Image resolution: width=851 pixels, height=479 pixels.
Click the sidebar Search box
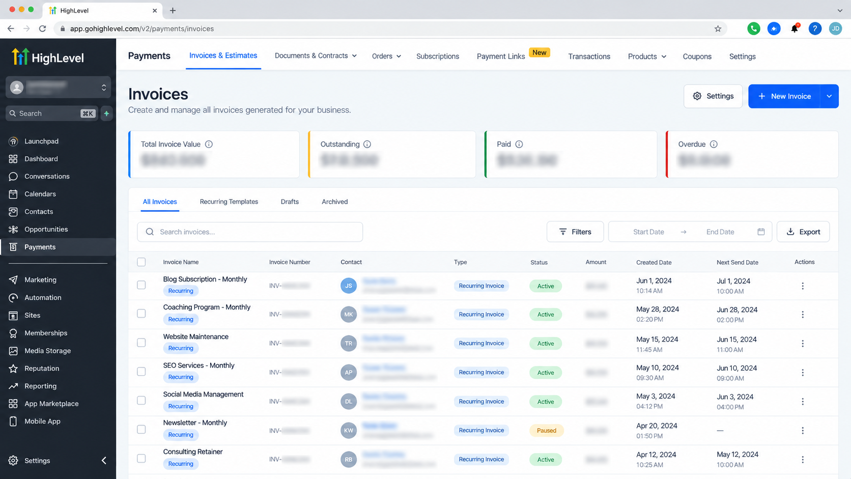(x=51, y=114)
